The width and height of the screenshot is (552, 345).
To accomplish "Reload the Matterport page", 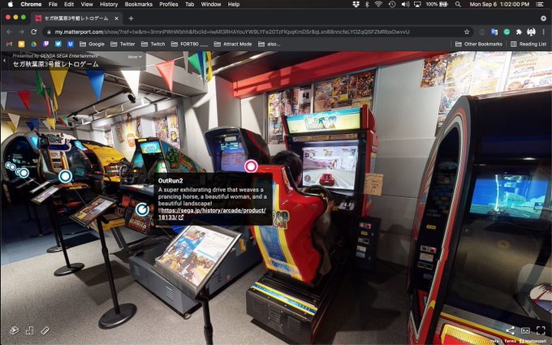I will coord(34,32).
